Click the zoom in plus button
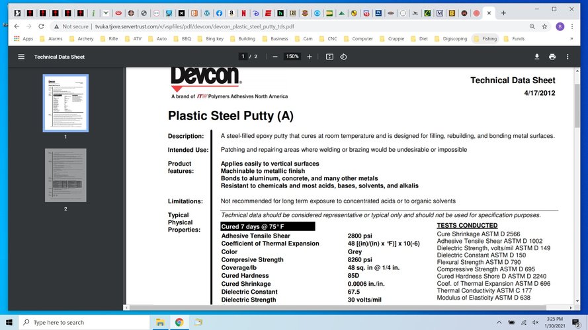Screen dimensions: 588x330 (310, 57)
